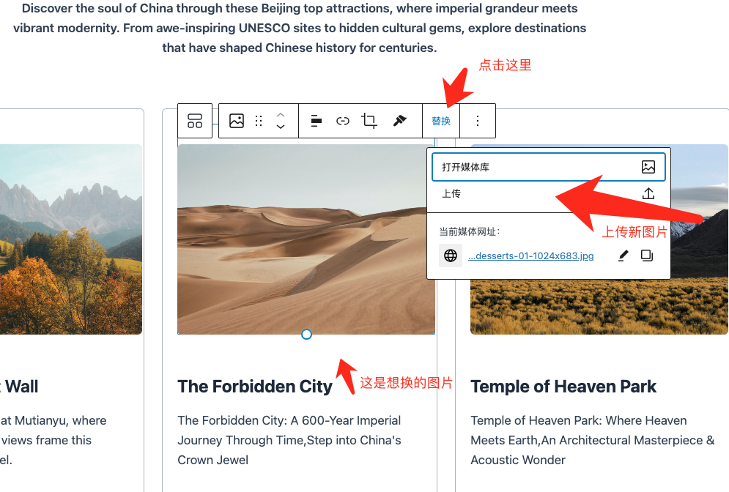
Task: Click the Temple of Heaven Park heading
Action: click(563, 386)
